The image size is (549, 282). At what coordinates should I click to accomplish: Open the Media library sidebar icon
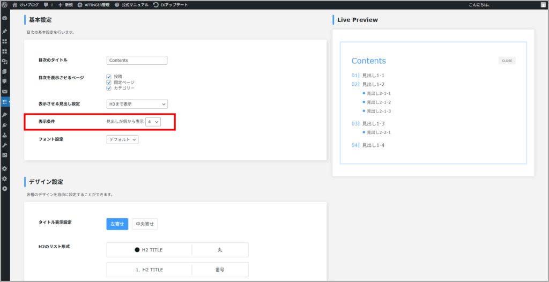5,62
